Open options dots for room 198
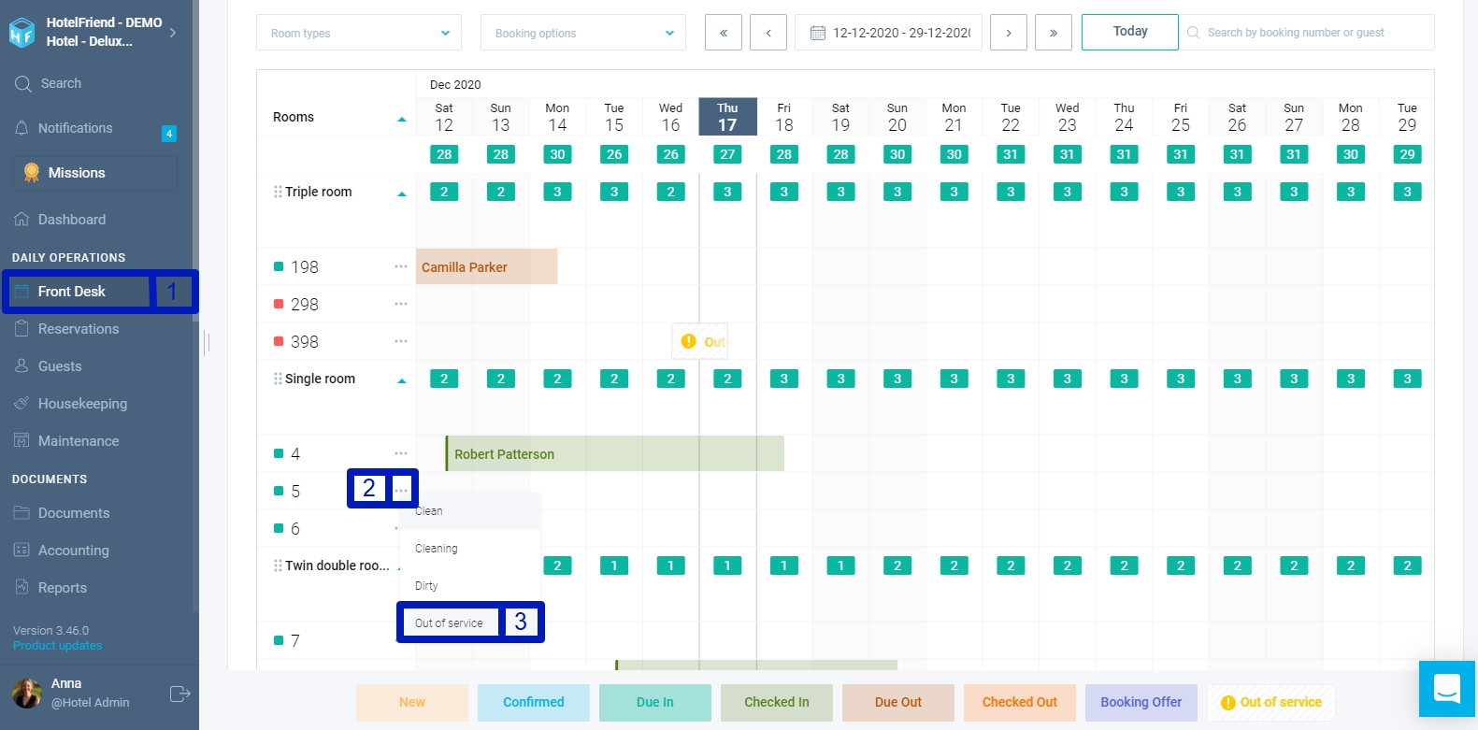The image size is (1478, 730). (401, 266)
